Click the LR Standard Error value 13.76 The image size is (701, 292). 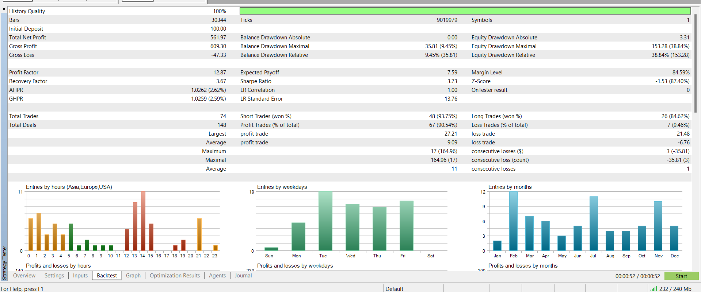(x=451, y=99)
